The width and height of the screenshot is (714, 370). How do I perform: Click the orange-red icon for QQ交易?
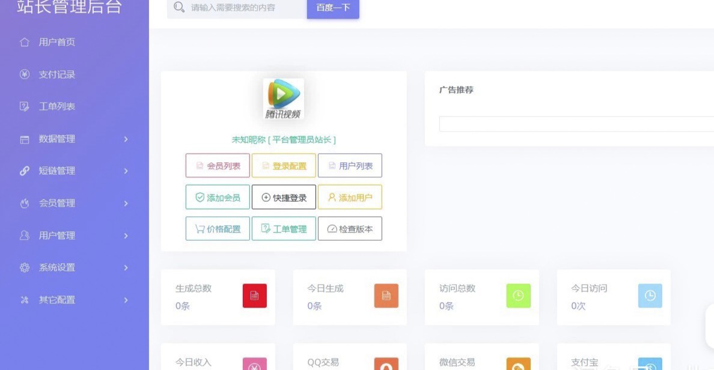coord(386,364)
